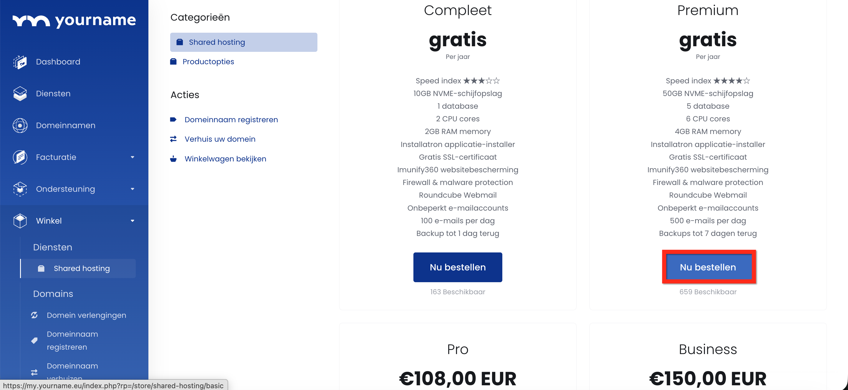Open the Productopties category

[208, 62]
